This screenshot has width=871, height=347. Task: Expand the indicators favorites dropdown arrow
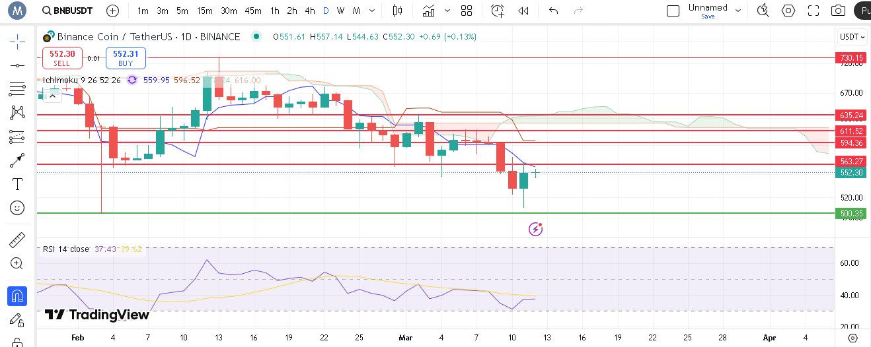pyautogui.click(x=448, y=11)
